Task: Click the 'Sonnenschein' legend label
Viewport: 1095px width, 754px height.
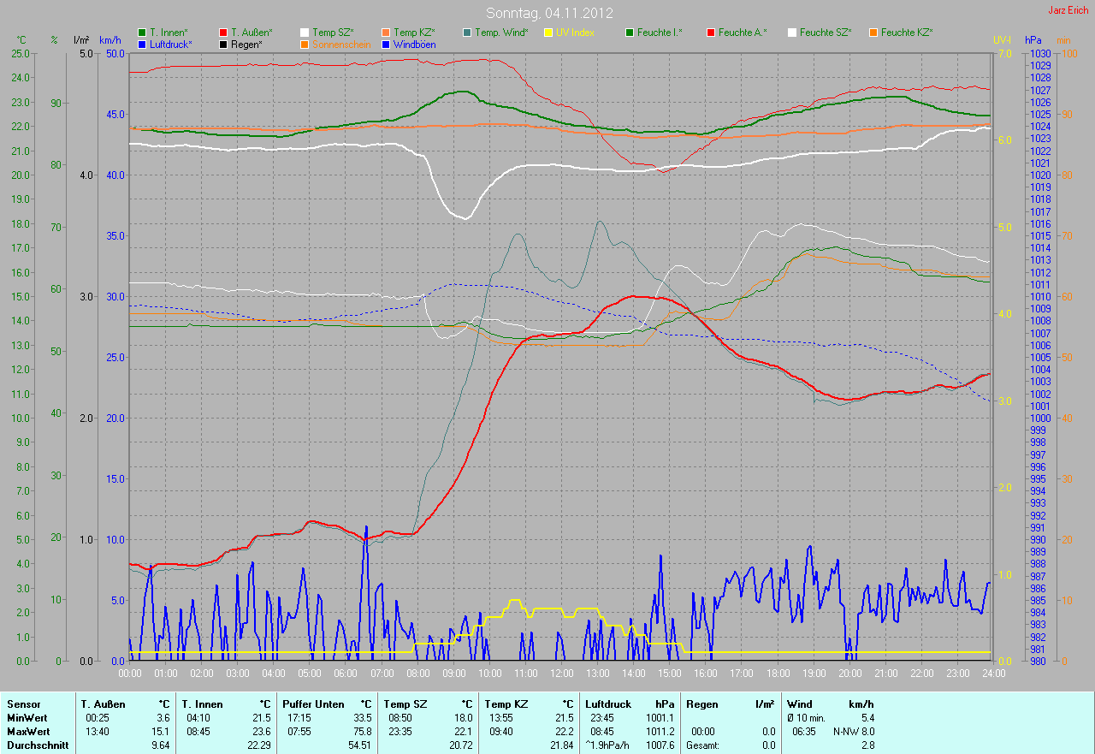Action: click(x=341, y=44)
